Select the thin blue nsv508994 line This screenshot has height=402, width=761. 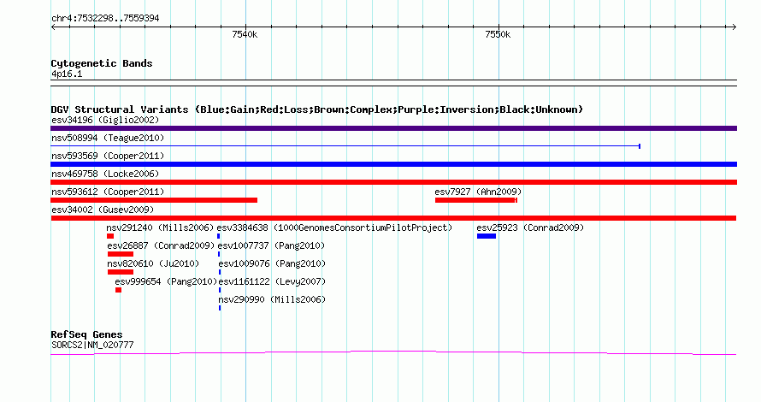[x=345, y=146]
